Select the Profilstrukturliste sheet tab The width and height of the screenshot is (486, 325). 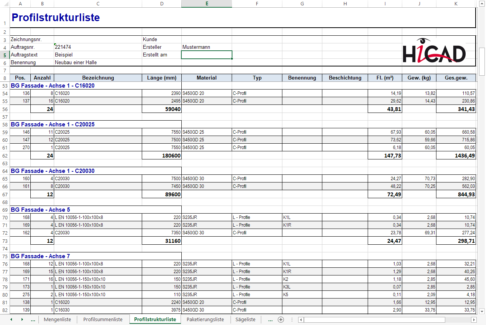coord(155,320)
